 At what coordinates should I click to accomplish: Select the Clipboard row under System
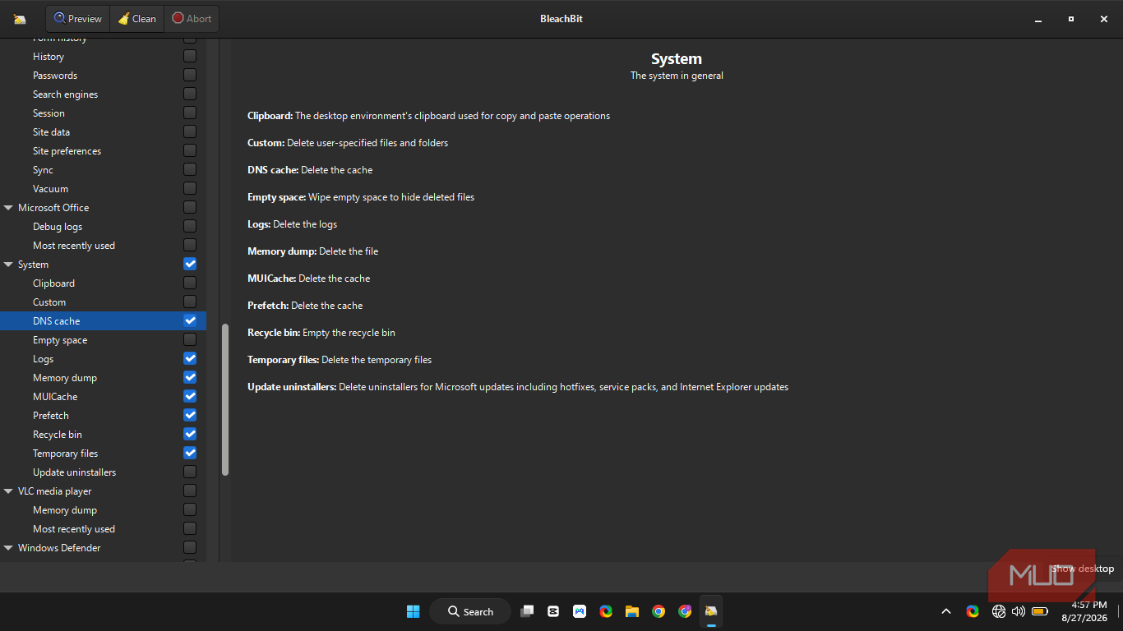pos(103,283)
